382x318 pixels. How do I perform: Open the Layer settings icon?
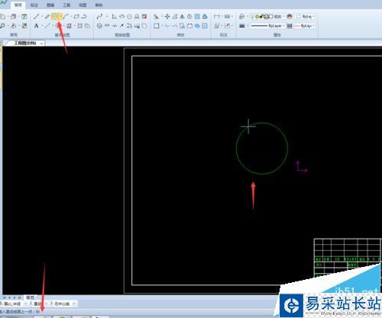click(x=241, y=17)
